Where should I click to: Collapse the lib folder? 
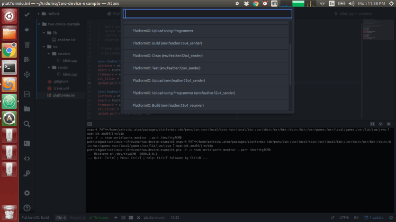(x=44, y=33)
